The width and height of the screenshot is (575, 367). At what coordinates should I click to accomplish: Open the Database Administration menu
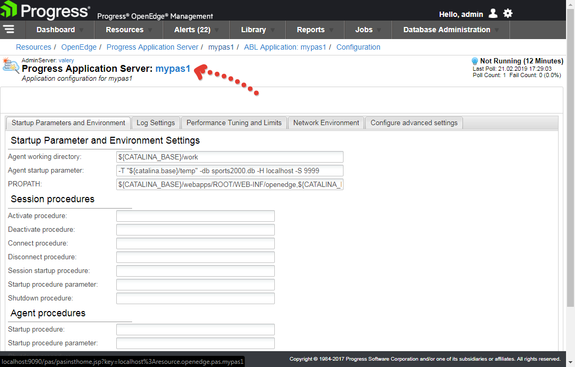450,30
